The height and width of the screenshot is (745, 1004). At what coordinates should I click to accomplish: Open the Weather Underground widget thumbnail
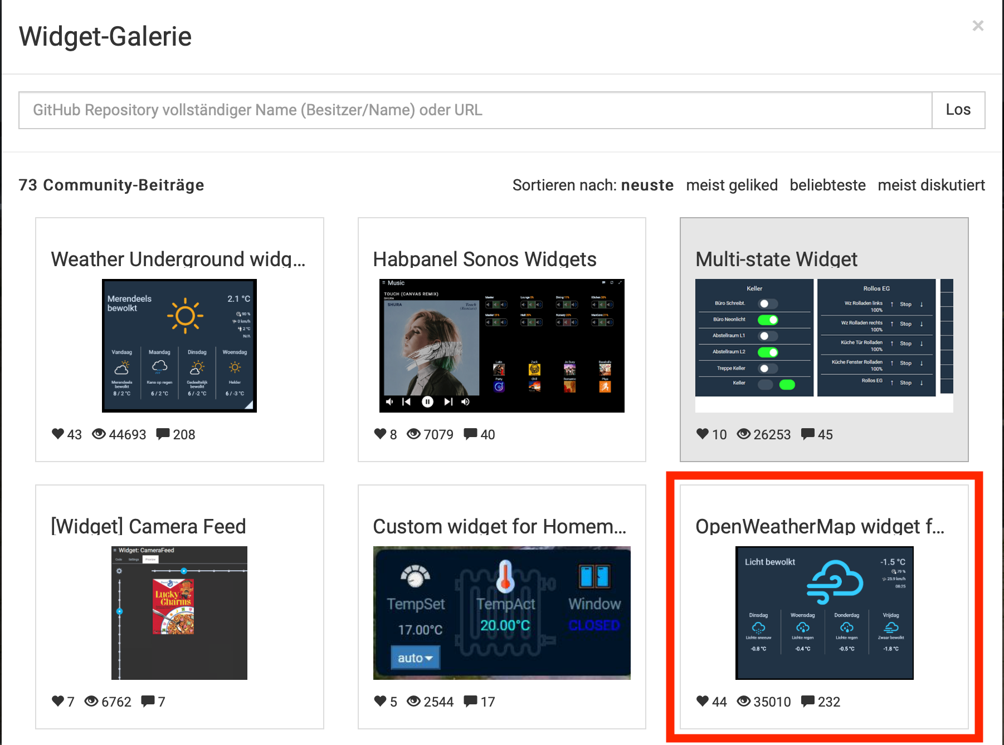click(179, 346)
